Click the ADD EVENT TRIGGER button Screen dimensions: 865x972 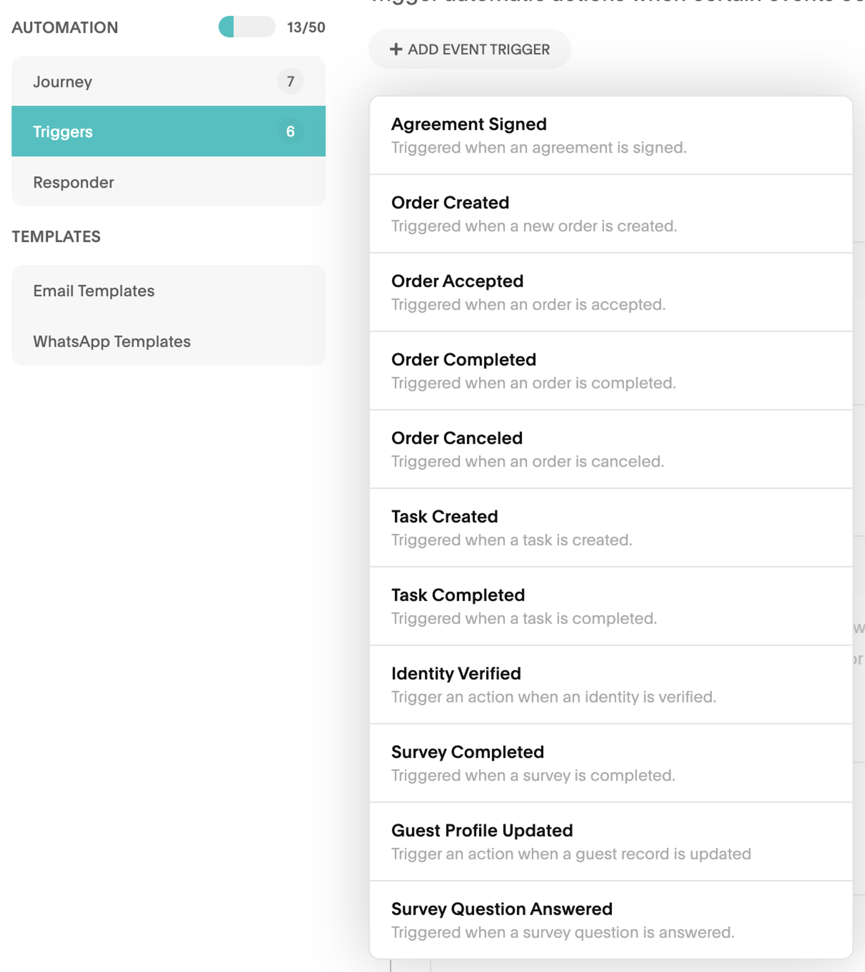[470, 48]
